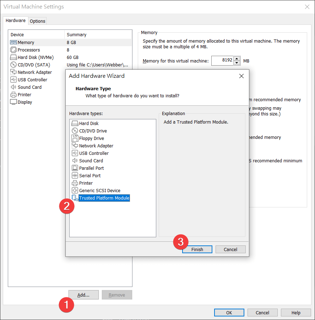
Task: Select Hard Disk (NVMe) device row
Action: 36,58
